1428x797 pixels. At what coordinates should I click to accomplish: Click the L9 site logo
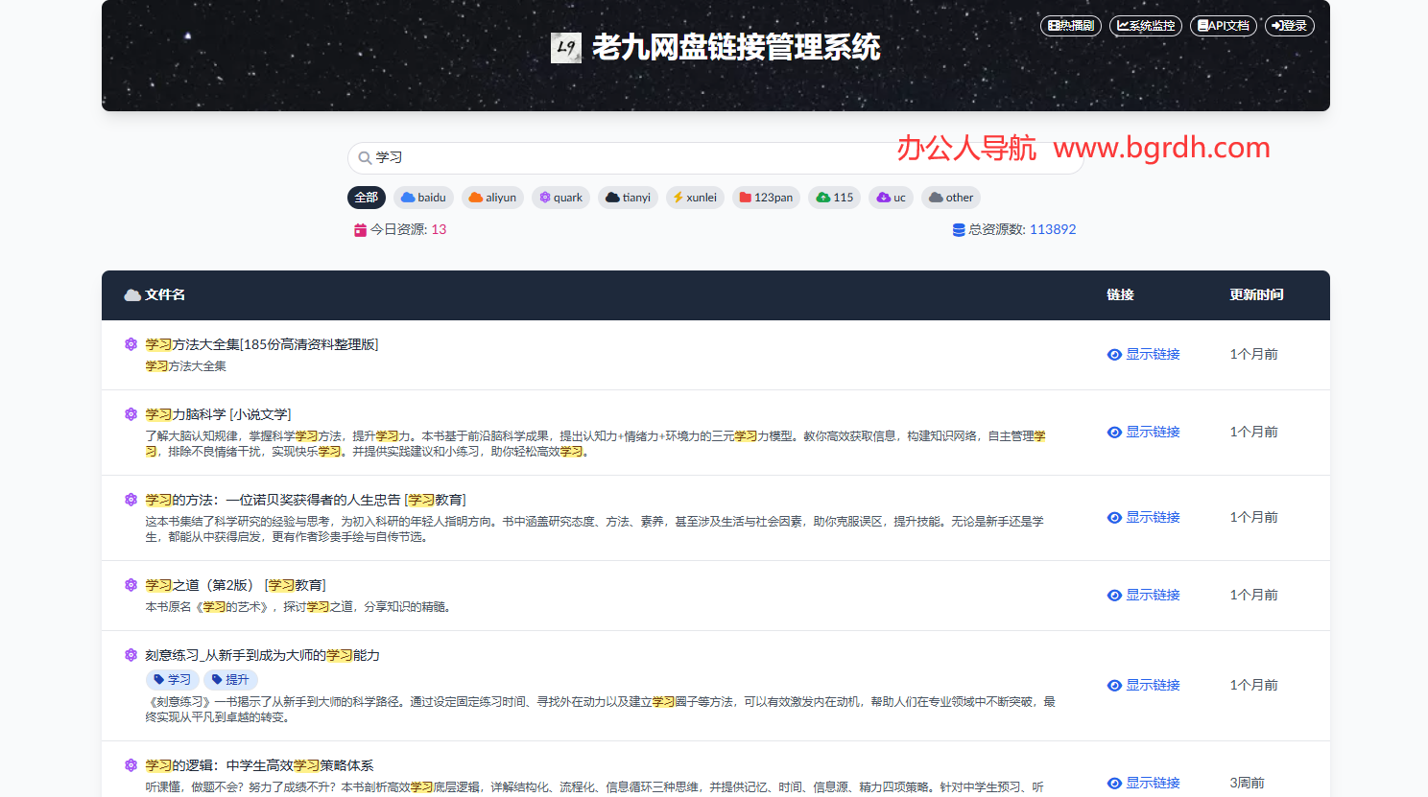[x=565, y=45]
